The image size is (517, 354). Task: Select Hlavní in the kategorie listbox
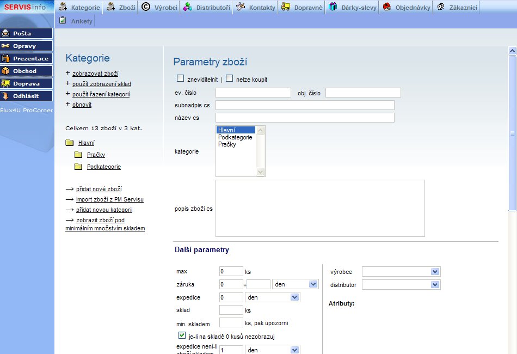[236, 130]
